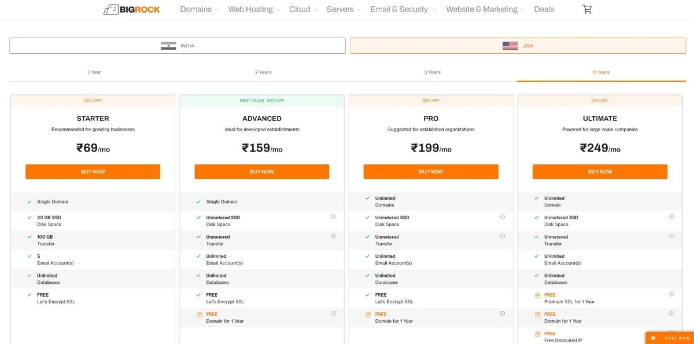Screen dimensions: 694x344
Task: Click checkmark beside Starter 20 GB SSD
Action: point(29,217)
